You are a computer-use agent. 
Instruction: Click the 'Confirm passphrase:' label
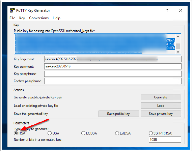28,81
